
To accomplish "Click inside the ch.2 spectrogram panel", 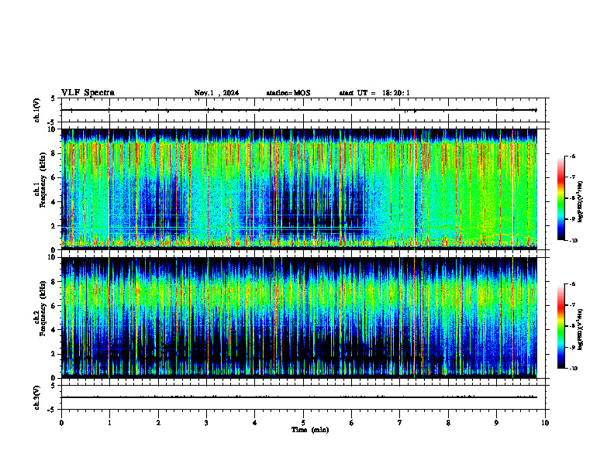I will pyautogui.click(x=299, y=318).
